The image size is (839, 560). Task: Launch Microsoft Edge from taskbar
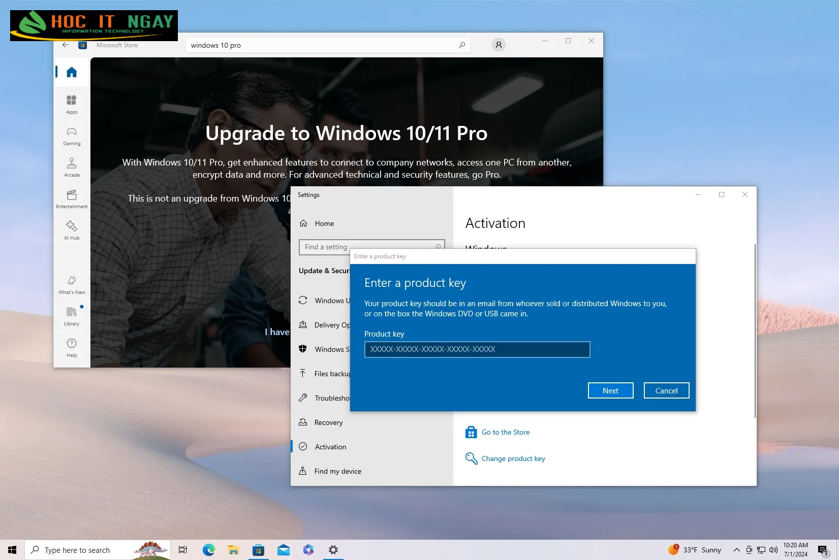(208, 550)
